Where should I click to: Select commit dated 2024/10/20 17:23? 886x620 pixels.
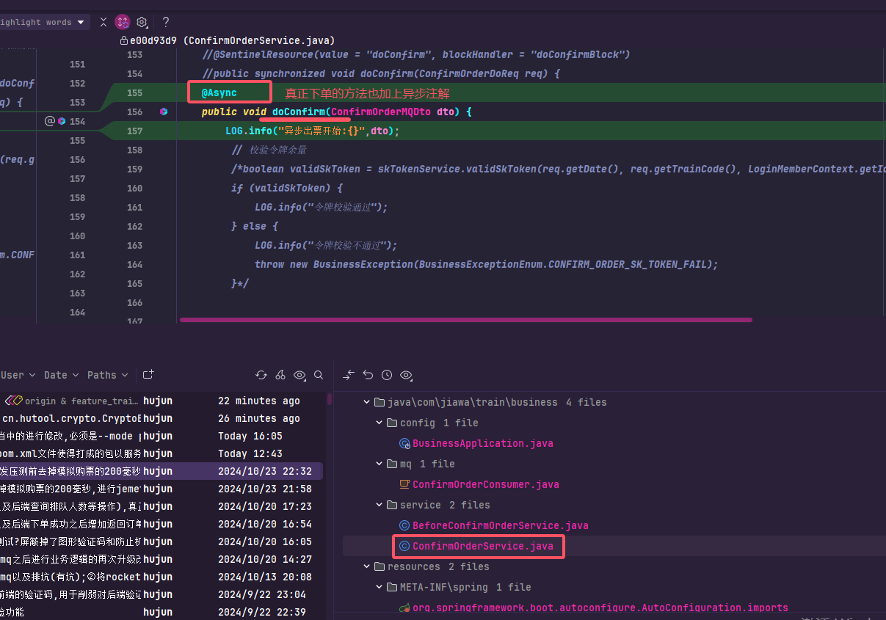(x=161, y=506)
